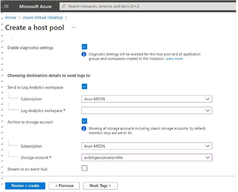The width and height of the screenshot is (238, 192).
Task: Click the Create a host pool heading
Action: point(34,28)
